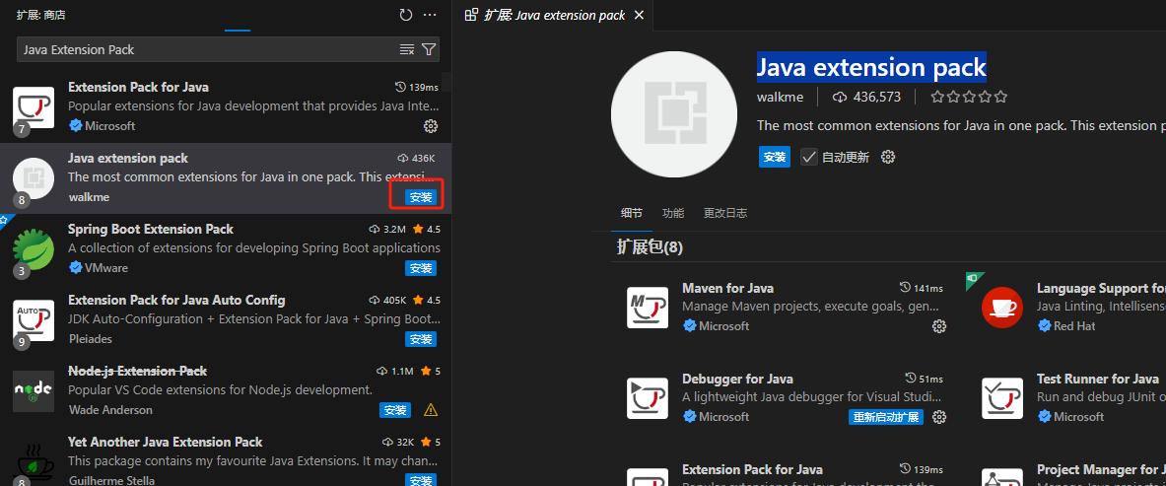Install Java extension pack from details page
This screenshot has width=1166, height=486.
774,157
